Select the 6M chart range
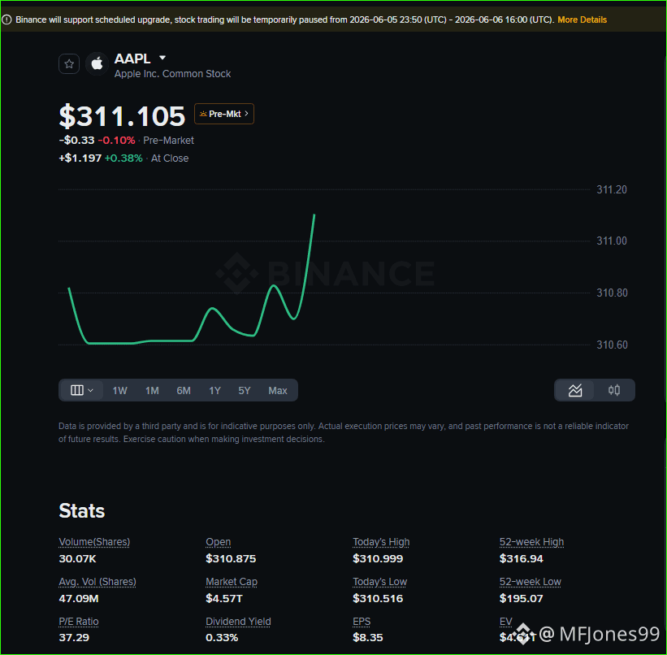The height and width of the screenshot is (655, 667). (x=184, y=391)
